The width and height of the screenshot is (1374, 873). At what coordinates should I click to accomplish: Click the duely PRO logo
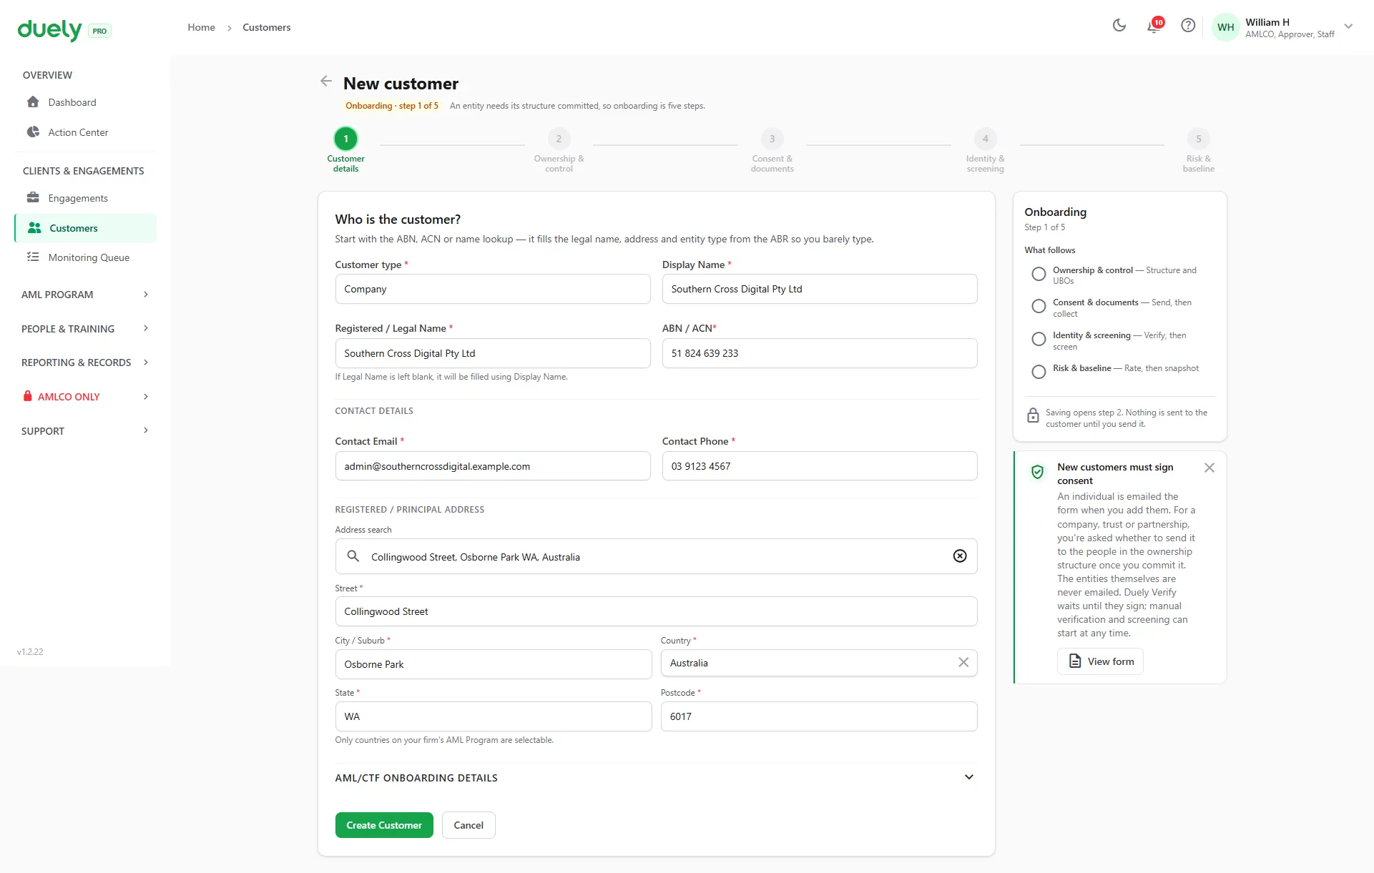point(64,30)
